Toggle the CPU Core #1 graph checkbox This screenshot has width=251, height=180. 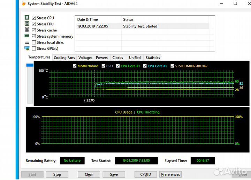click(x=118, y=66)
